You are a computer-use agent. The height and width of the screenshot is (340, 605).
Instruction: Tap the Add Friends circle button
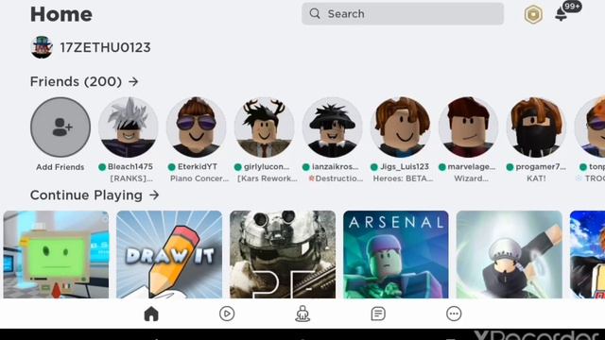(60, 127)
